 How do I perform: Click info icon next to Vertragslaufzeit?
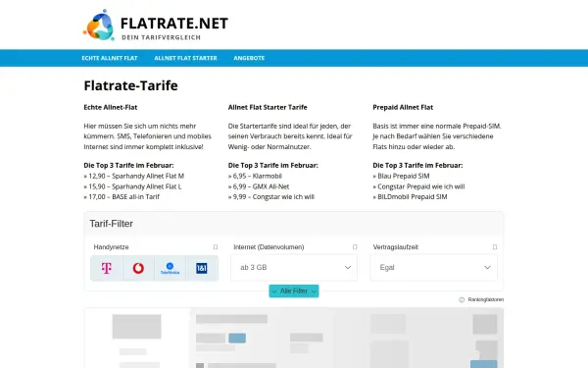tap(495, 247)
